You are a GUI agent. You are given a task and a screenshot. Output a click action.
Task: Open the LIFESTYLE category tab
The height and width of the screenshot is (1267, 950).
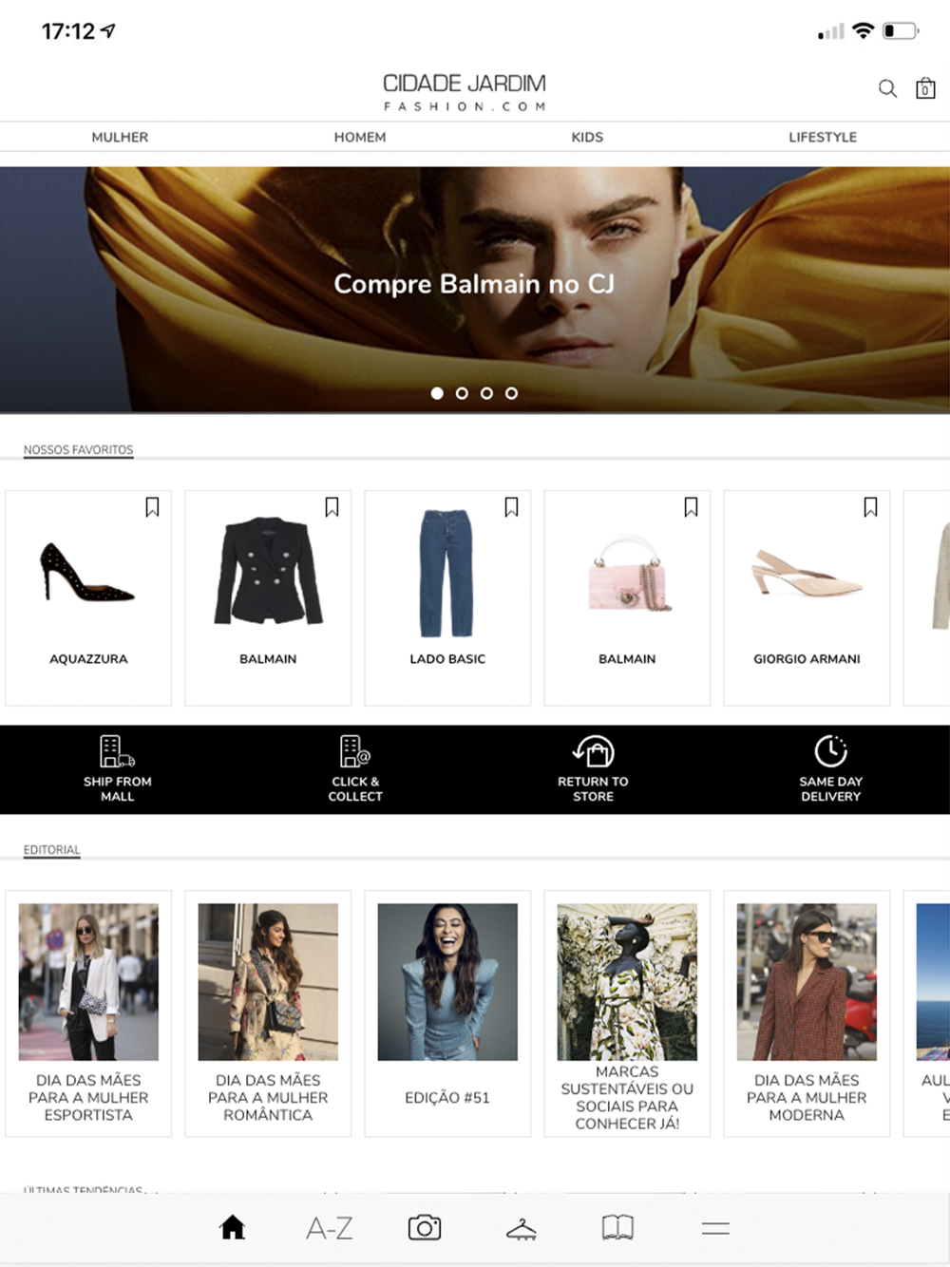(823, 137)
